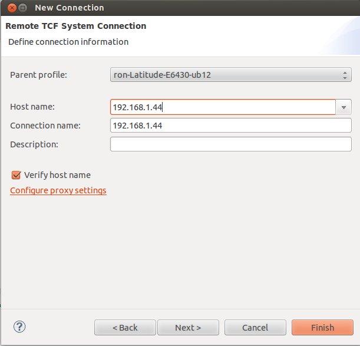
Task: Focus the Connection name input field
Action: (231, 126)
